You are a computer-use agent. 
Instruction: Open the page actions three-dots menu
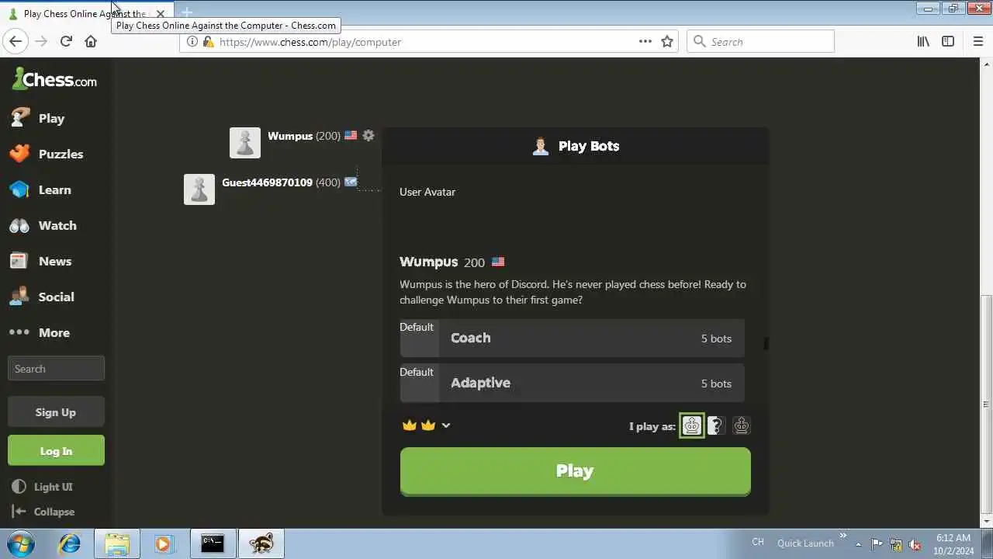(x=645, y=42)
